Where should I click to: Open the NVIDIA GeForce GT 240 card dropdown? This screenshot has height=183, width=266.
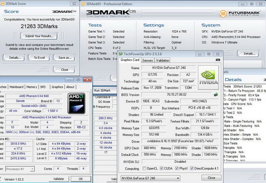pos(150,178)
